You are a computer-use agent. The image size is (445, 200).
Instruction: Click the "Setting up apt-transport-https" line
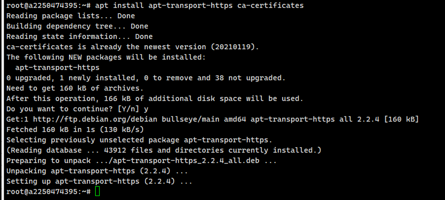(x=99, y=181)
